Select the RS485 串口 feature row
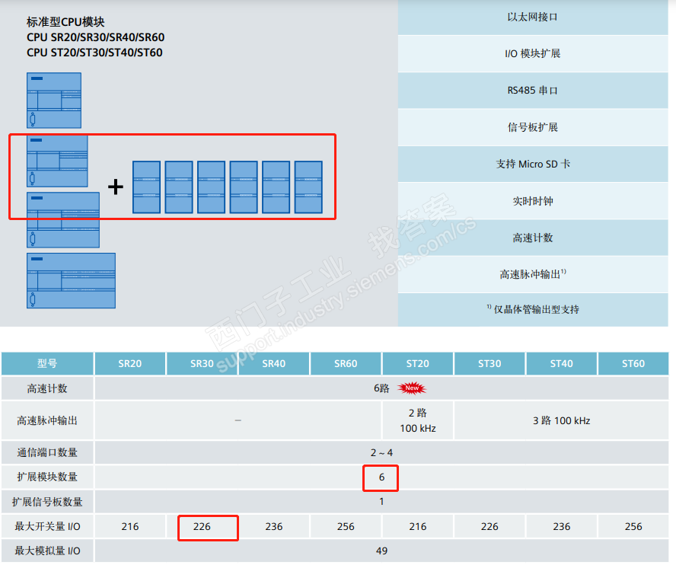This screenshot has width=676, height=565. coord(533,91)
